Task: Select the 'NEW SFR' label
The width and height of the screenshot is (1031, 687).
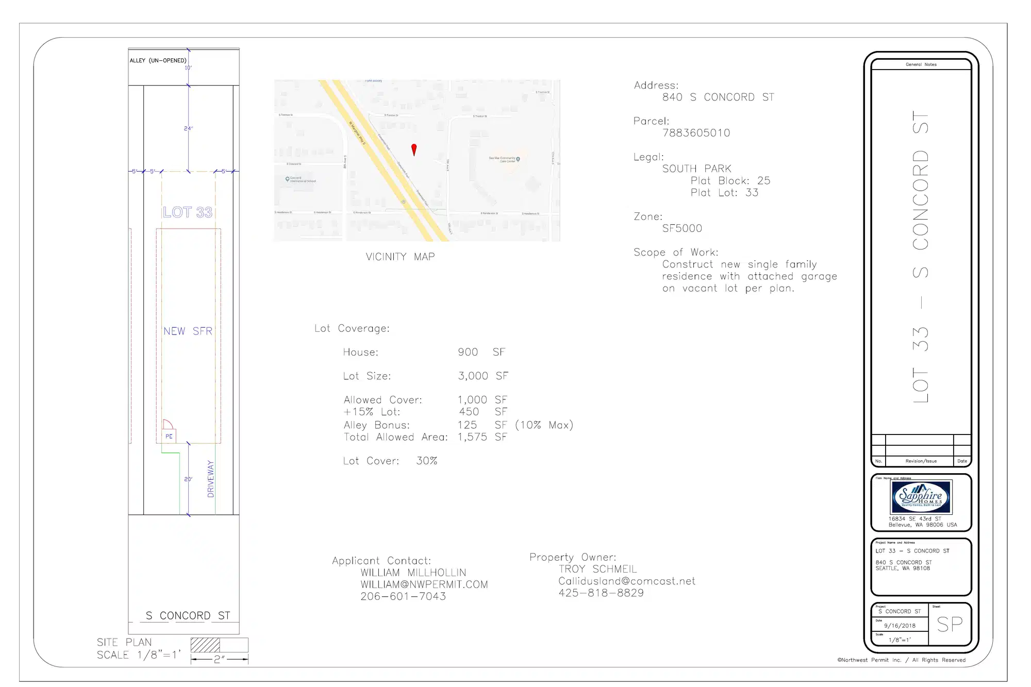Action: coord(188,331)
